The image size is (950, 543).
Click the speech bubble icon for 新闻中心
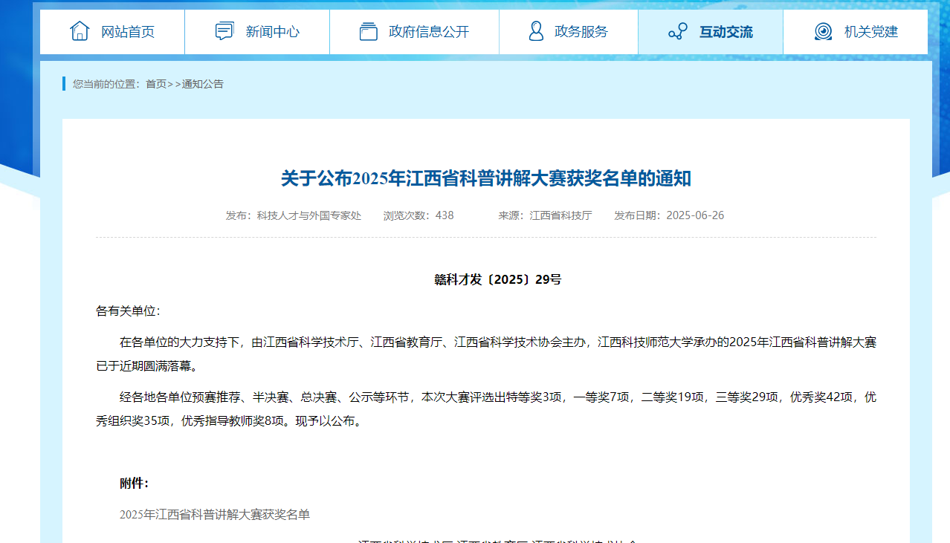coord(224,31)
